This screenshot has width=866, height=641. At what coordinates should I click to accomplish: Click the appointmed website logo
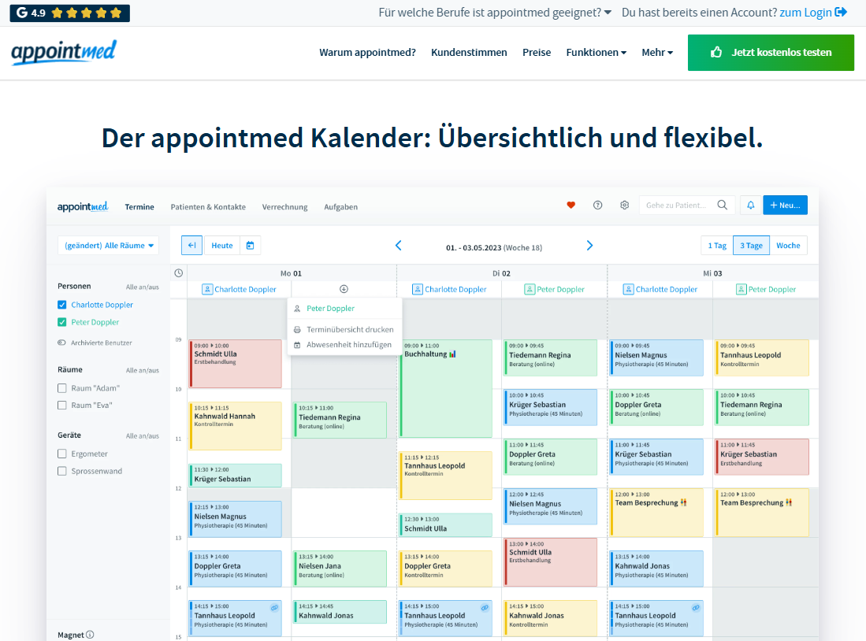(x=64, y=53)
